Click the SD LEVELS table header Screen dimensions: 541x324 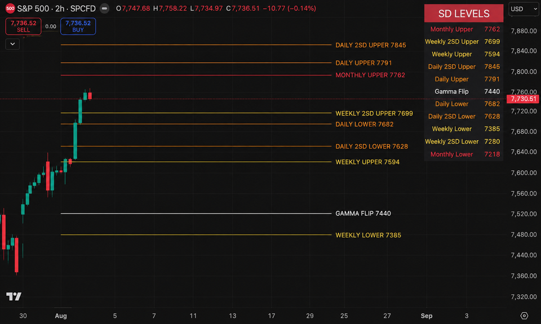tap(464, 14)
